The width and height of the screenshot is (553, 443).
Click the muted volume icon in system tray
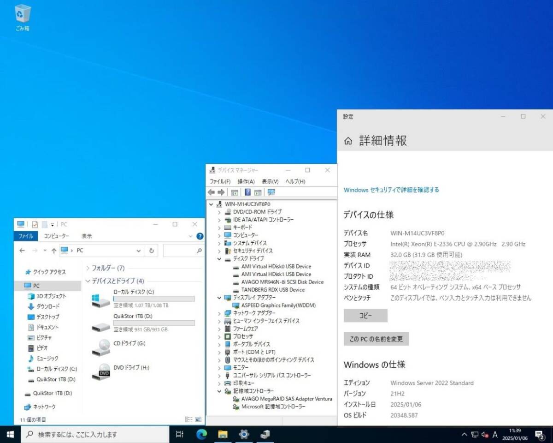coord(485,435)
